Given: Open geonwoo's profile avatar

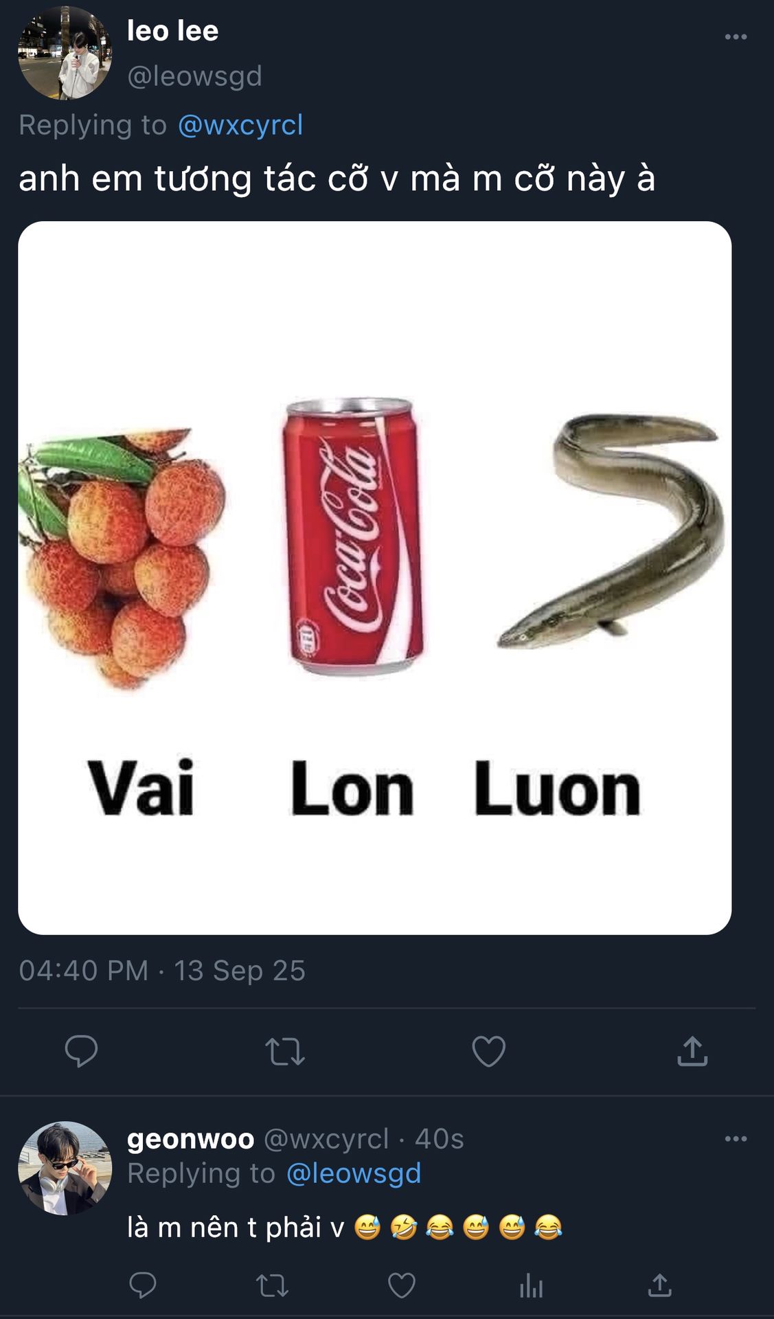Looking at the screenshot, I should click(65, 1169).
